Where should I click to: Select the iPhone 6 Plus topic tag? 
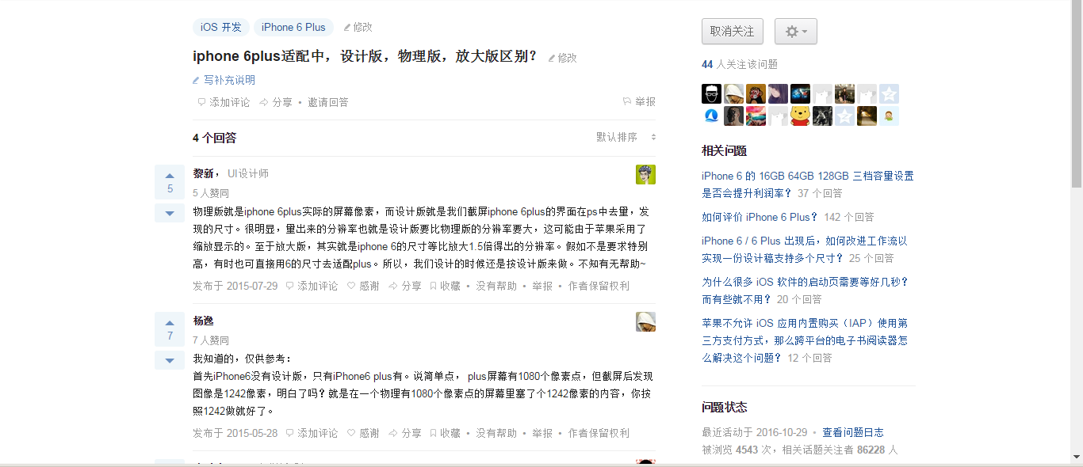(293, 27)
